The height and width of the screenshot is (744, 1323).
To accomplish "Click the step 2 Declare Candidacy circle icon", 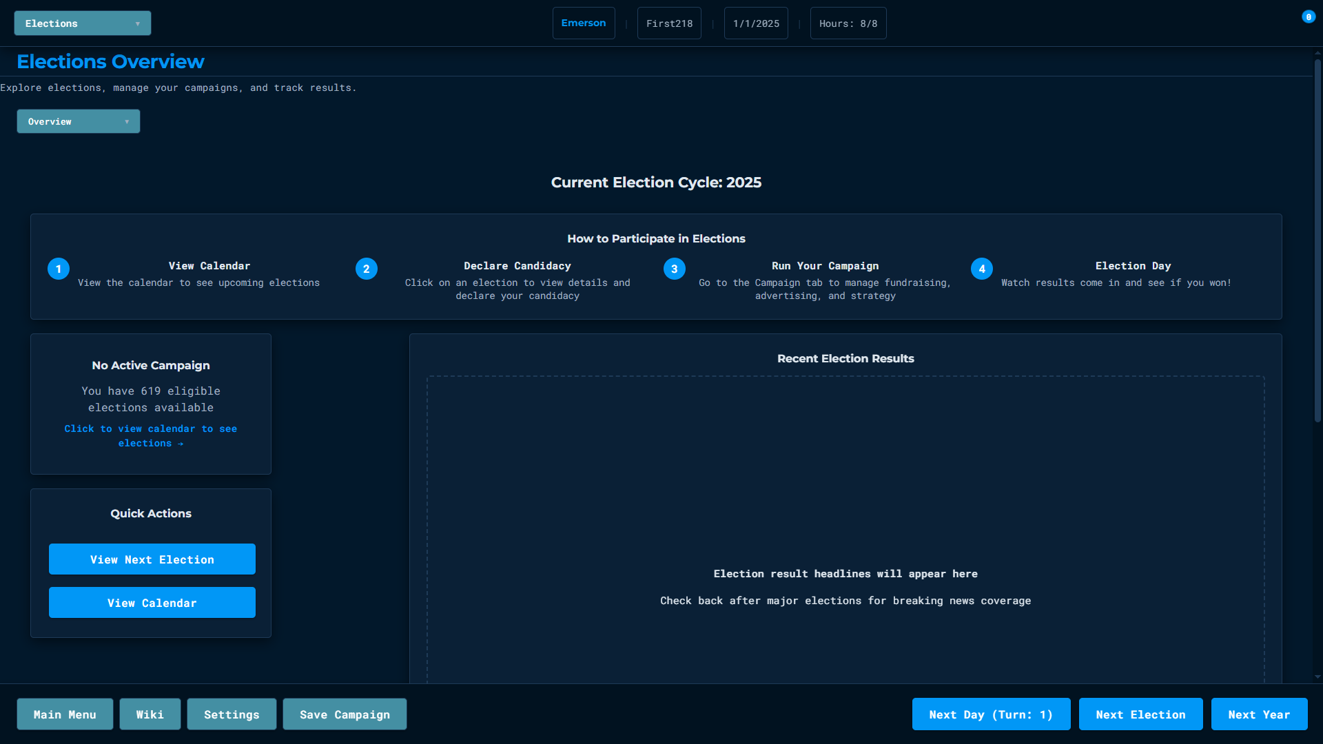I will [x=367, y=269].
